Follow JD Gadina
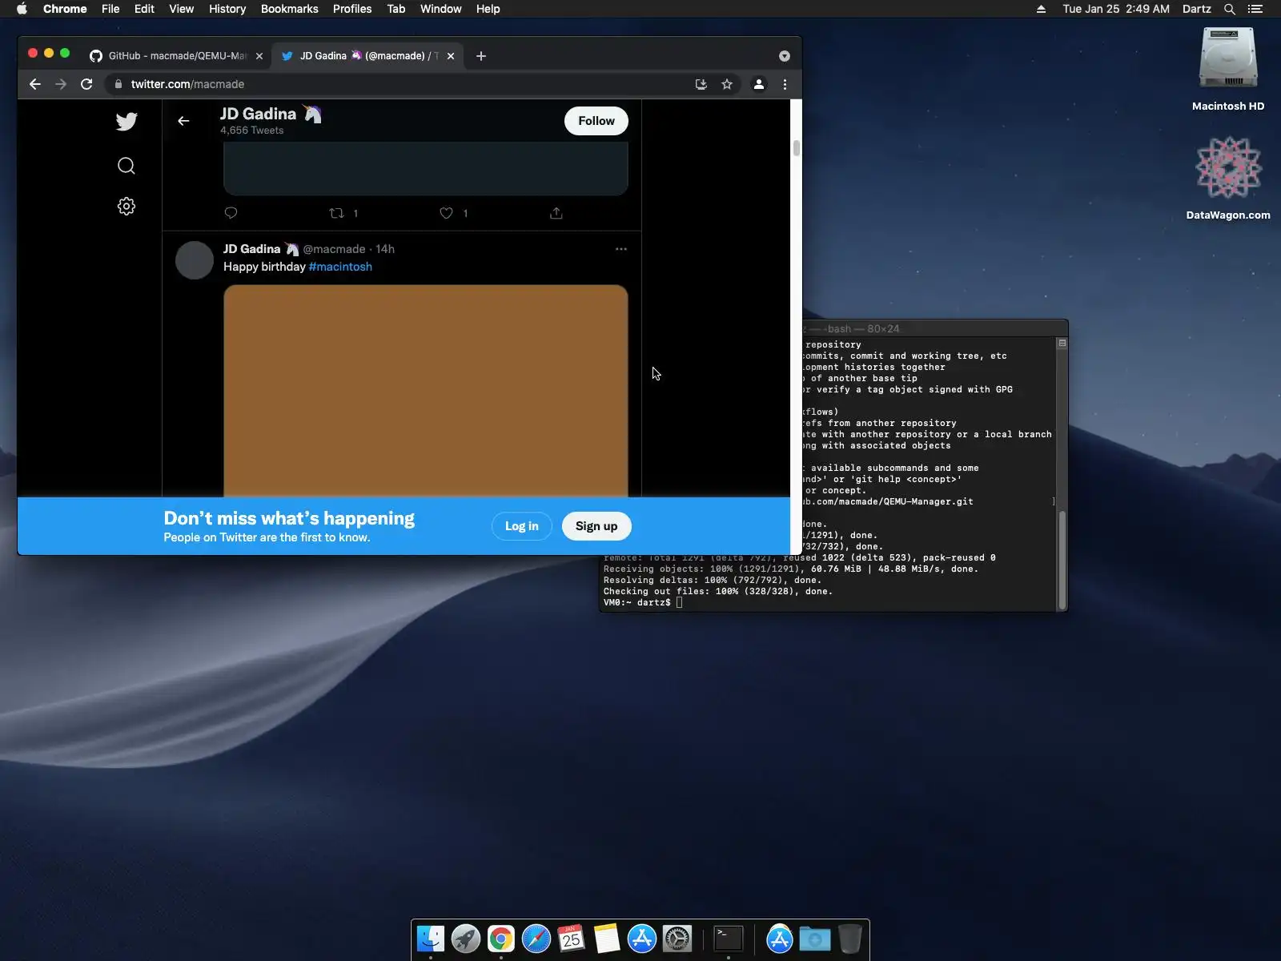The width and height of the screenshot is (1281, 961). coord(596,121)
